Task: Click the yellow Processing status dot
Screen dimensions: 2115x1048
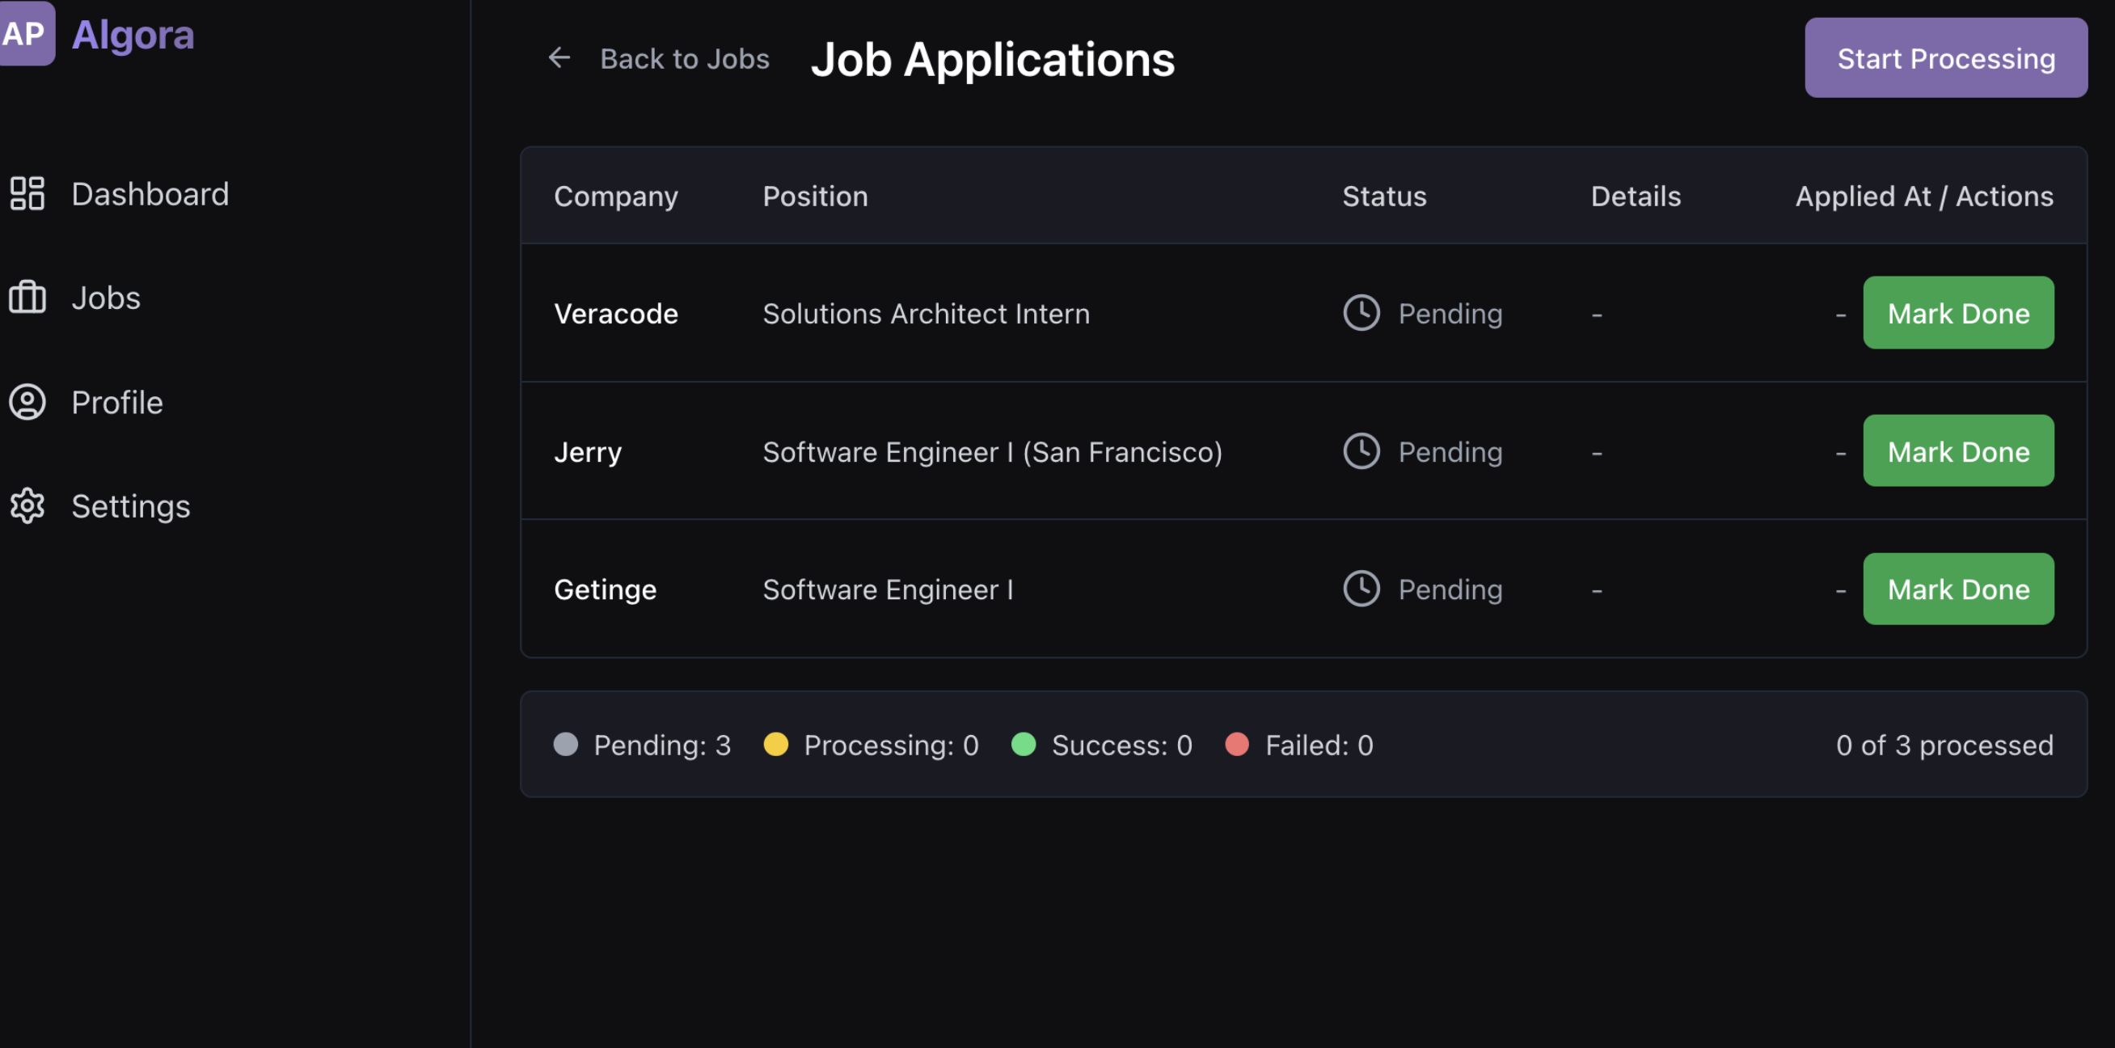Action: (775, 744)
